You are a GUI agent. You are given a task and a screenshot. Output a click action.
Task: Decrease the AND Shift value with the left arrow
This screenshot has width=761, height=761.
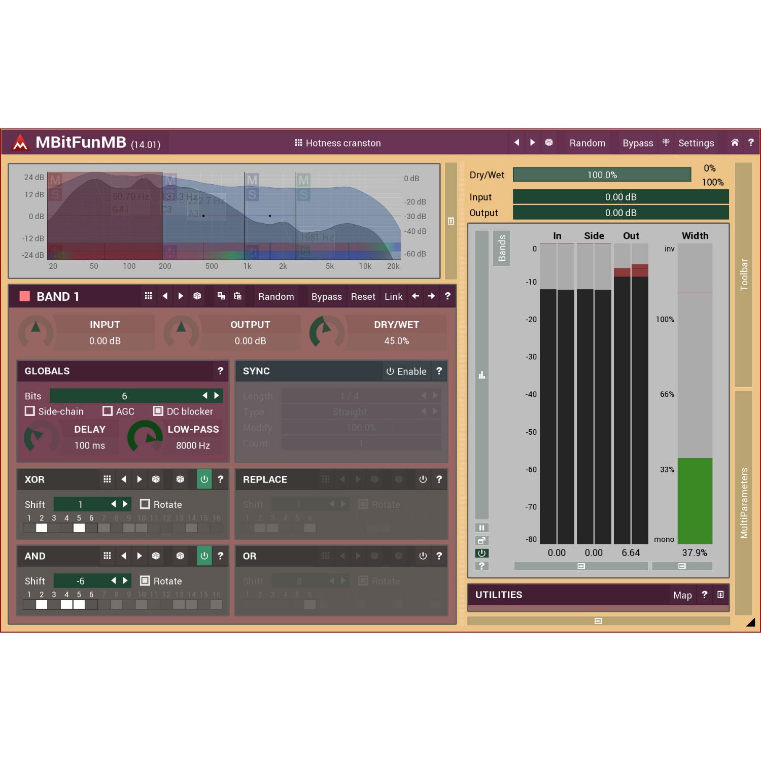(x=113, y=580)
